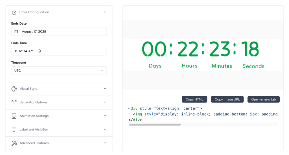
Task: Click the Timer Configuration heading text
Action: click(x=34, y=12)
